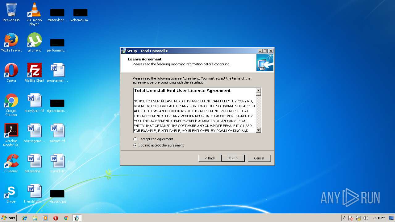
Task: Select the viayork.jpg file icon
Action: pos(57,196)
